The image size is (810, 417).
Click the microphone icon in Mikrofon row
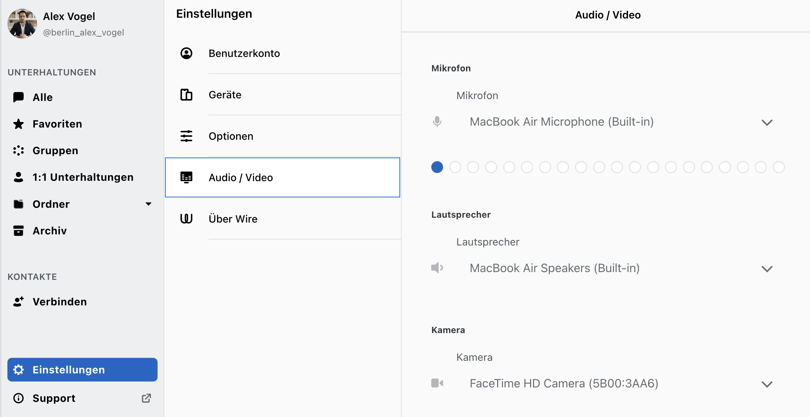437,122
